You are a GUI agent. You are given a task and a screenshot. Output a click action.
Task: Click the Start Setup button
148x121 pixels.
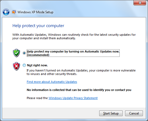pyautogui.click(x=111, y=113)
